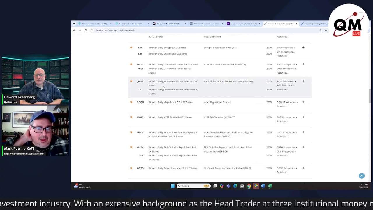Click the page vertical scrollbar thumb
The height and width of the screenshot is (210, 373).
click(x=370, y=96)
